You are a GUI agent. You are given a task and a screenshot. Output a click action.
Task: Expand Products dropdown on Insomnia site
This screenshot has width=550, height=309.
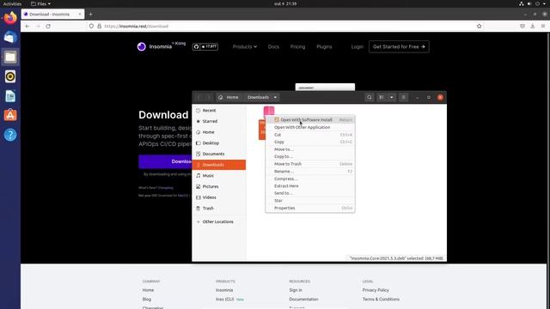[x=244, y=46]
